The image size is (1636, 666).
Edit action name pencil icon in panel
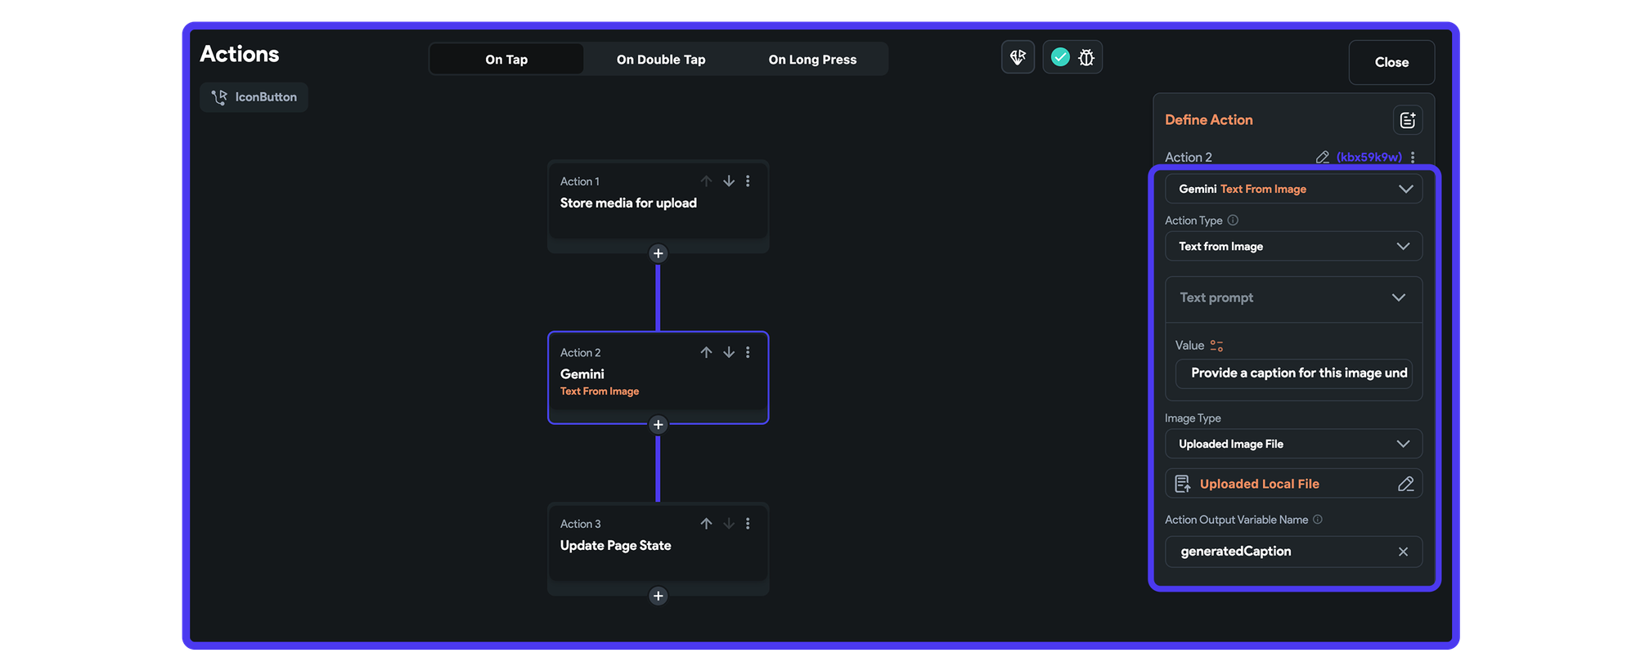point(1322,157)
